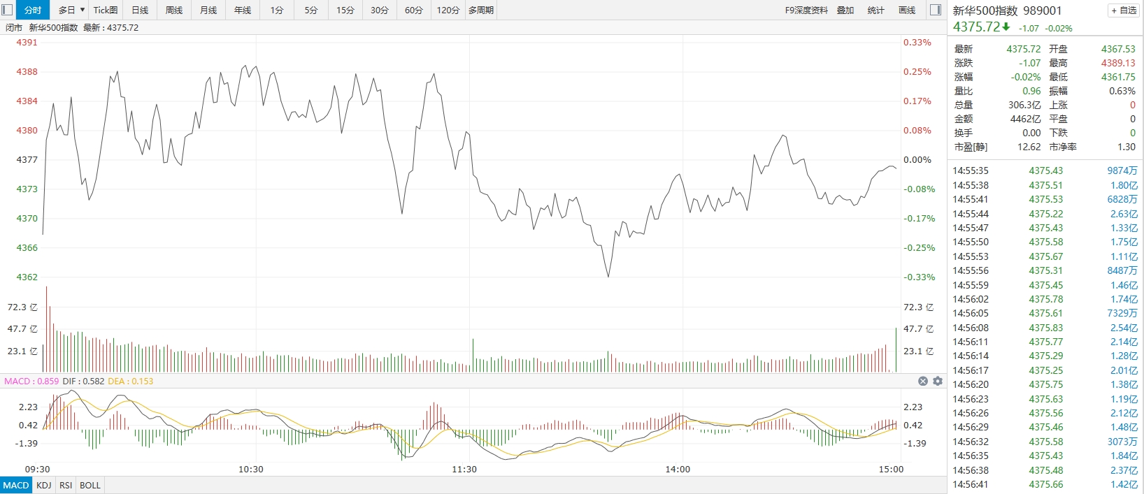Switch indicator to RSI

(x=66, y=485)
